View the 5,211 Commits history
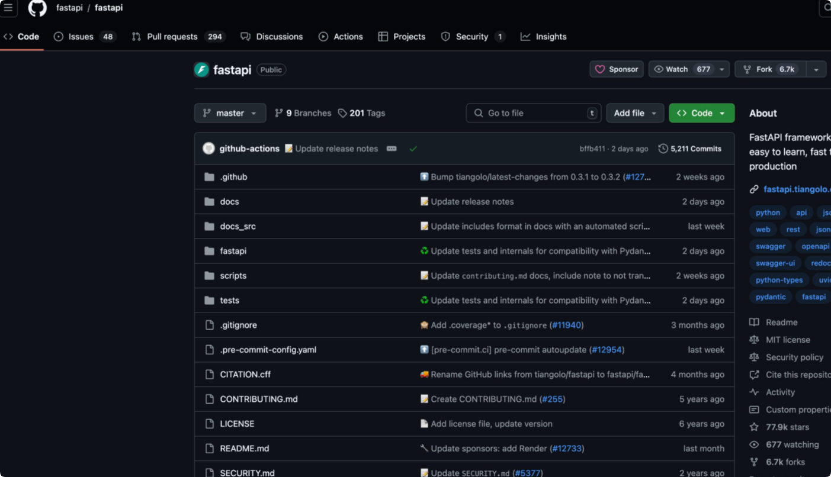831x477 pixels. click(x=690, y=149)
